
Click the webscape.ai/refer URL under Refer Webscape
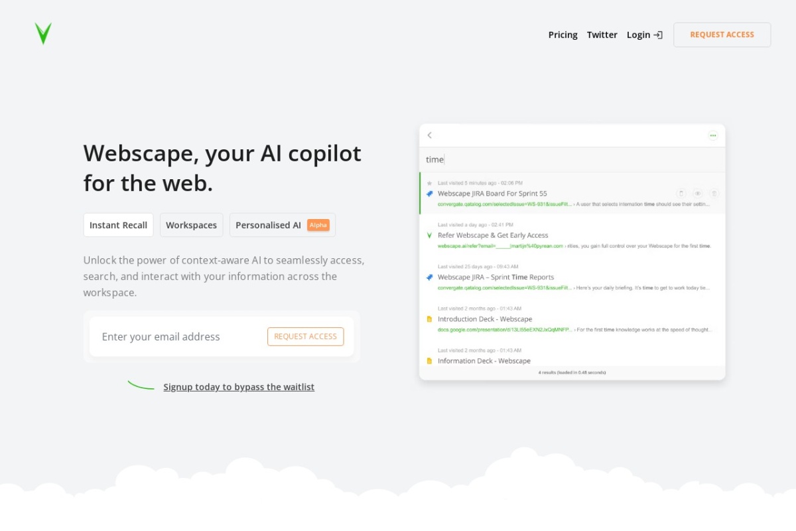(x=500, y=246)
